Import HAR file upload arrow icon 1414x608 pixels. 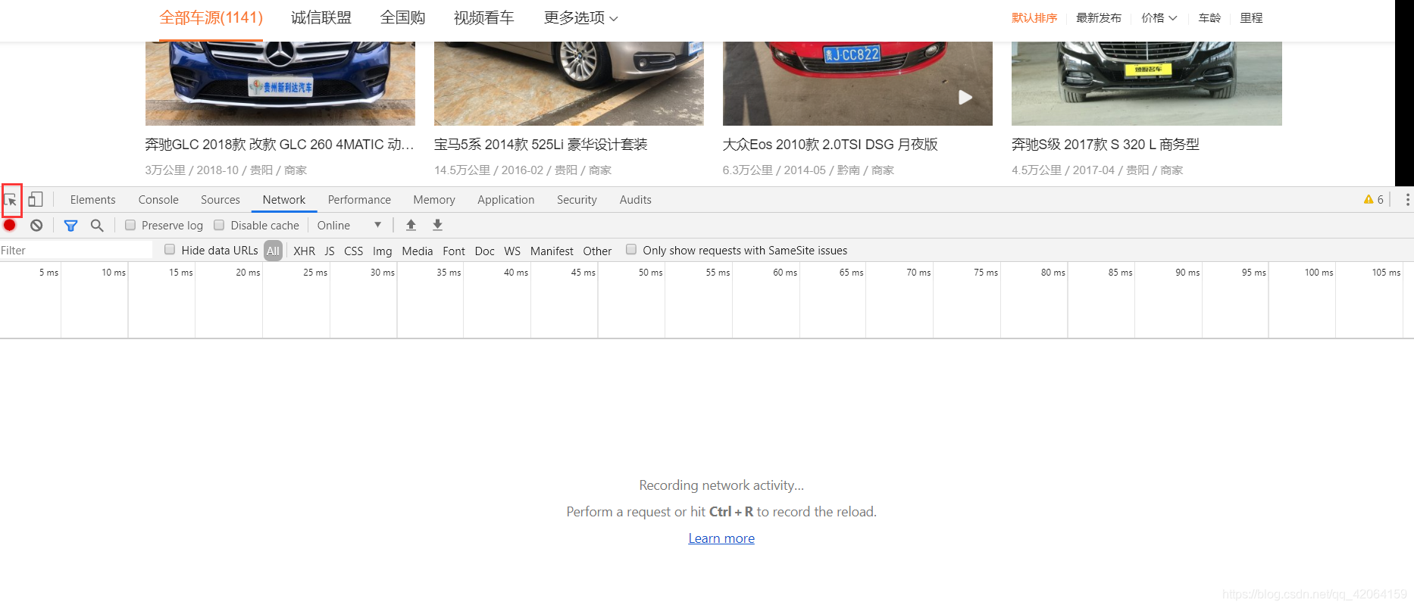point(411,225)
